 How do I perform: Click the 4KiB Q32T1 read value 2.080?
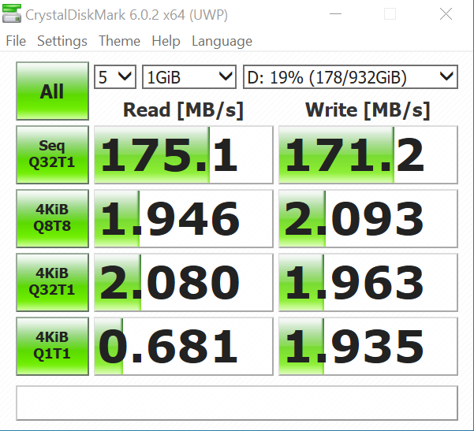point(184,282)
